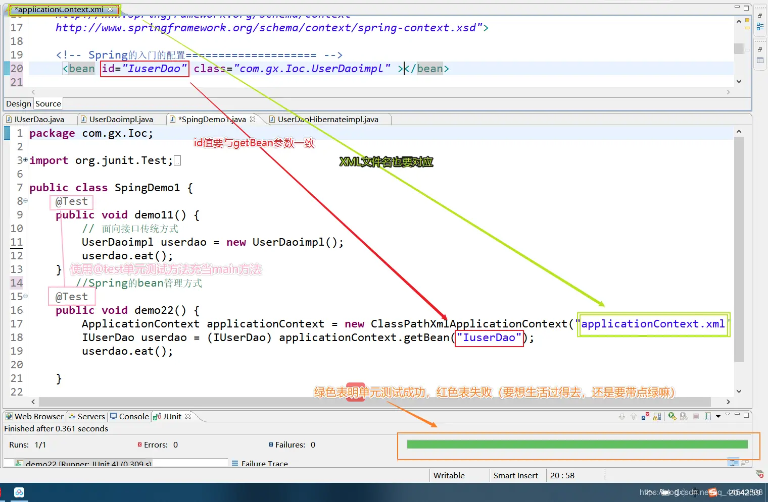
Task: Rerun the JUnit test
Action: pos(672,416)
